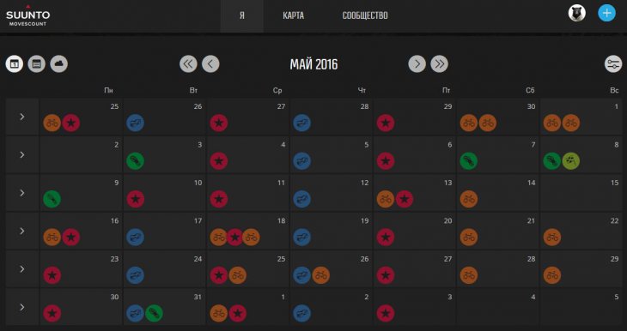
Task: Open the user profile avatar
Action: coord(576,13)
